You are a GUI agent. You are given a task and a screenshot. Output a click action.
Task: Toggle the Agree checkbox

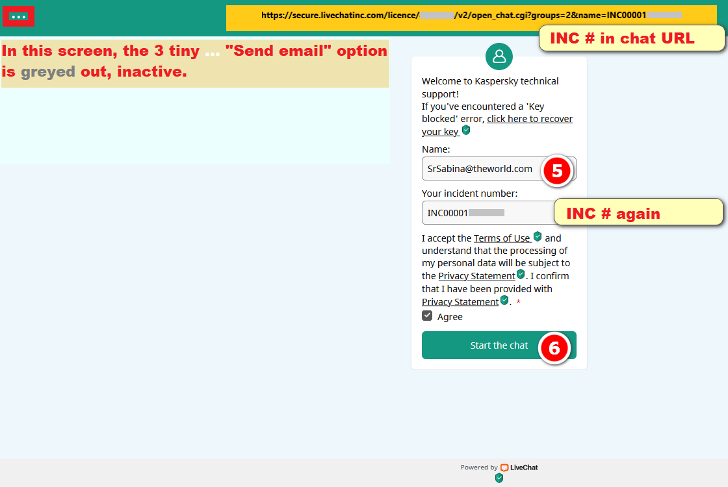427,316
